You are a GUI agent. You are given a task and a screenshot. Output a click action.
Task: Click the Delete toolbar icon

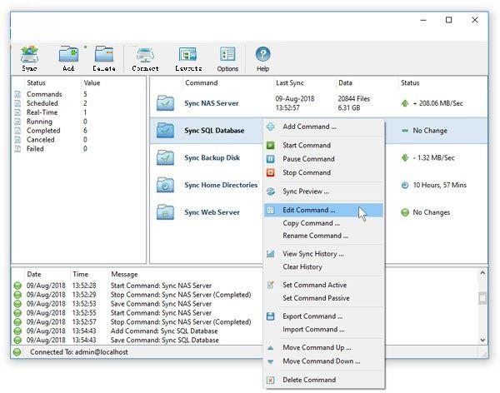click(104, 57)
